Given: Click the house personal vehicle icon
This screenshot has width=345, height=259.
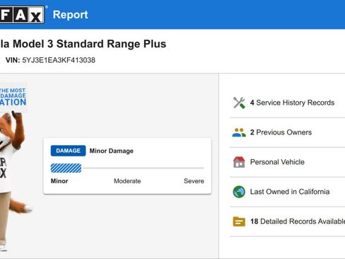Looking at the screenshot, I should (239, 162).
